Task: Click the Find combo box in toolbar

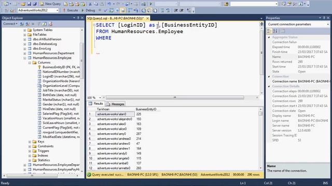Action: click(254, 4)
